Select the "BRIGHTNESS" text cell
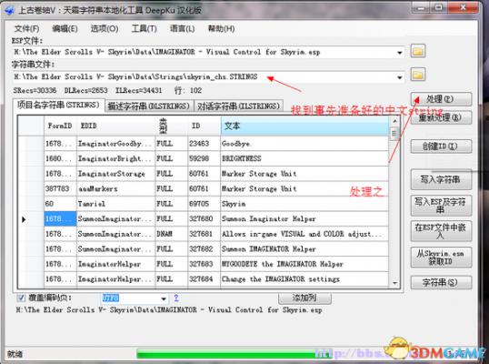Viewport: 489px width, 364px height. 304,158
